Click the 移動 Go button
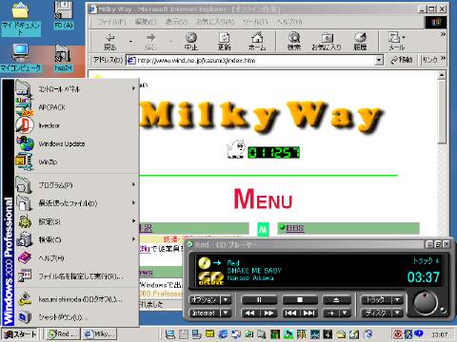The image size is (457, 342). pyautogui.click(x=402, y=60)
